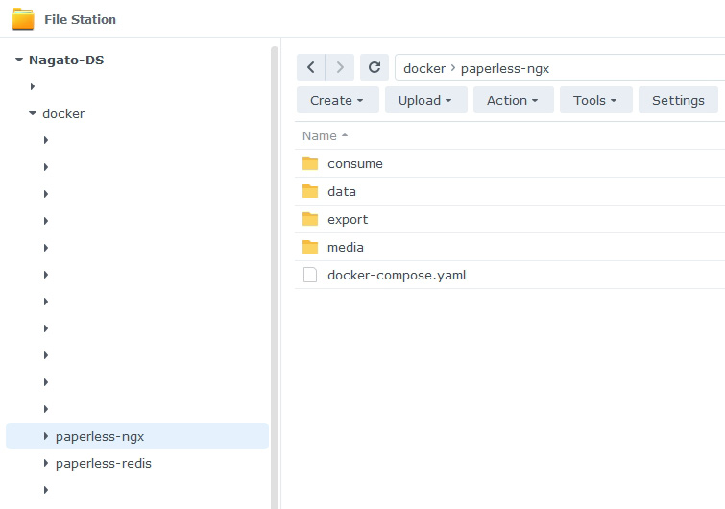The image size is (725, 509).
Task: Click the File Station app icon
Action: pyautogui.click(x=23, y=19)
